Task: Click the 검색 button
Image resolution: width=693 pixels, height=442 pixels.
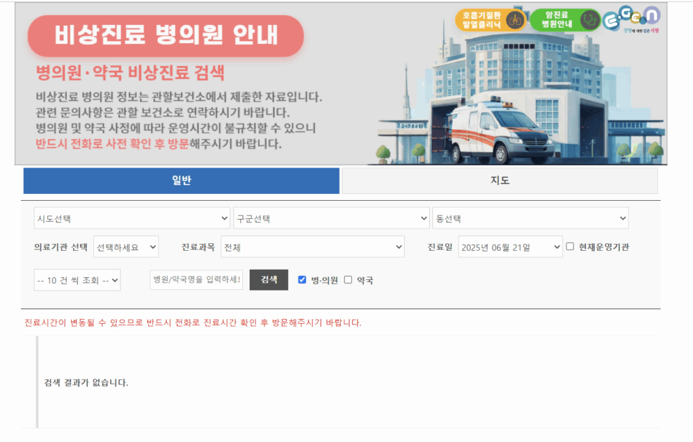Action: [269, 280]
